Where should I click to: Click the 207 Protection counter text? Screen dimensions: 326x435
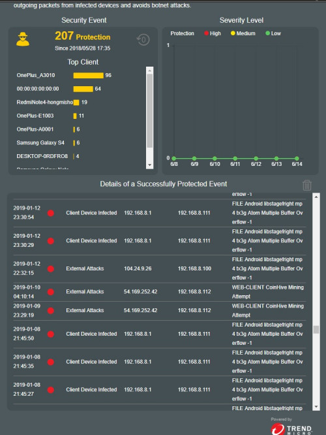point(83,36)
